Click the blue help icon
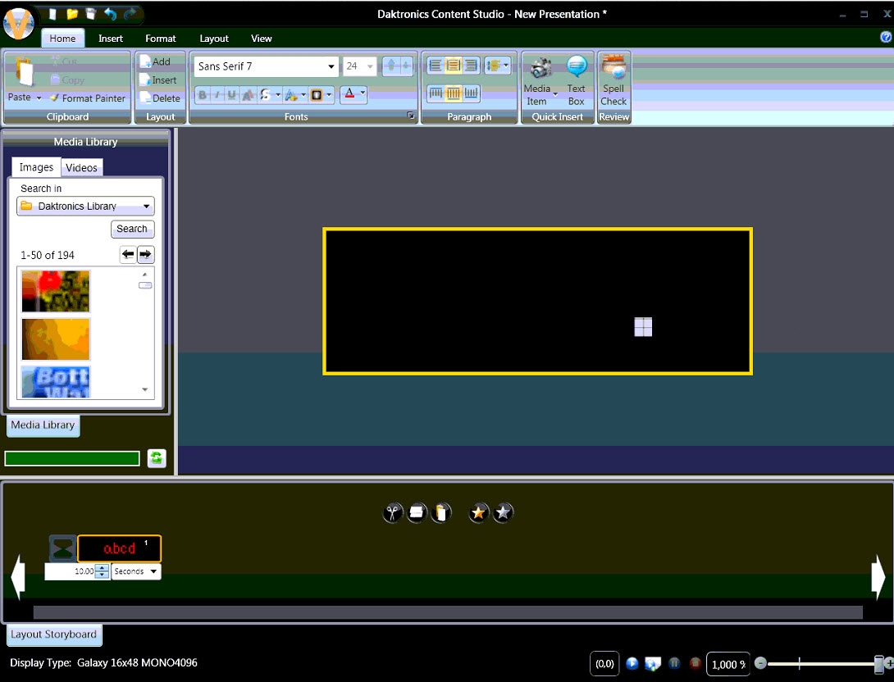This screenshot has height=682, width=894. (886, 38)
